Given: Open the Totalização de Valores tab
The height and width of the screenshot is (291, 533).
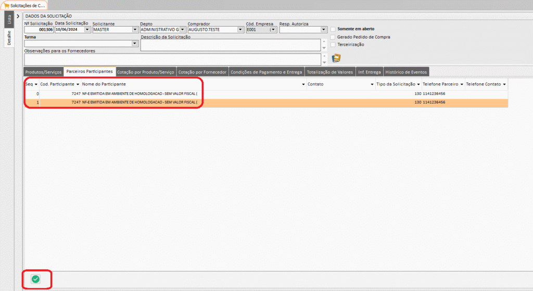Looking at the screenshot, I should [x=329, y=72].
